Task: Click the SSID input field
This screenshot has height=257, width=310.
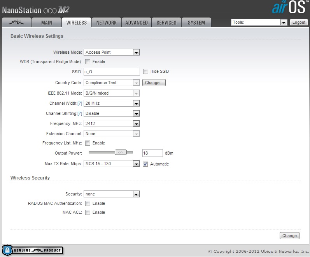Action: pos(112,72)
